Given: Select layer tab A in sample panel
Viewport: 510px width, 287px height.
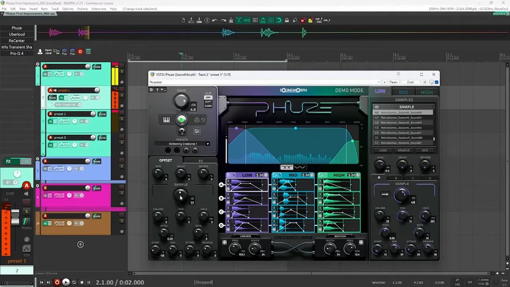Looking at the screenshot, I should click(379, 177).
